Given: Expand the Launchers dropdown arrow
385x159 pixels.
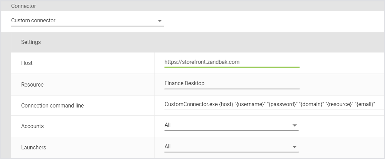Looking at the screenshot, I should click(294, 147).
